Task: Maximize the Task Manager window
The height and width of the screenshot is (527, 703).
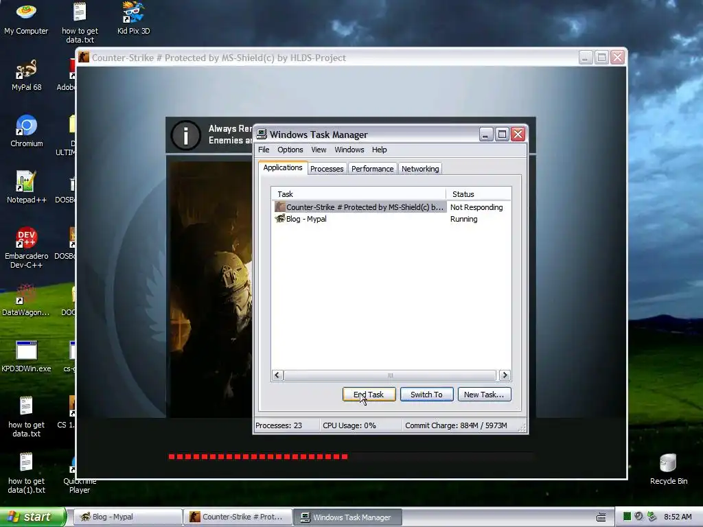Action: [502, 134]
